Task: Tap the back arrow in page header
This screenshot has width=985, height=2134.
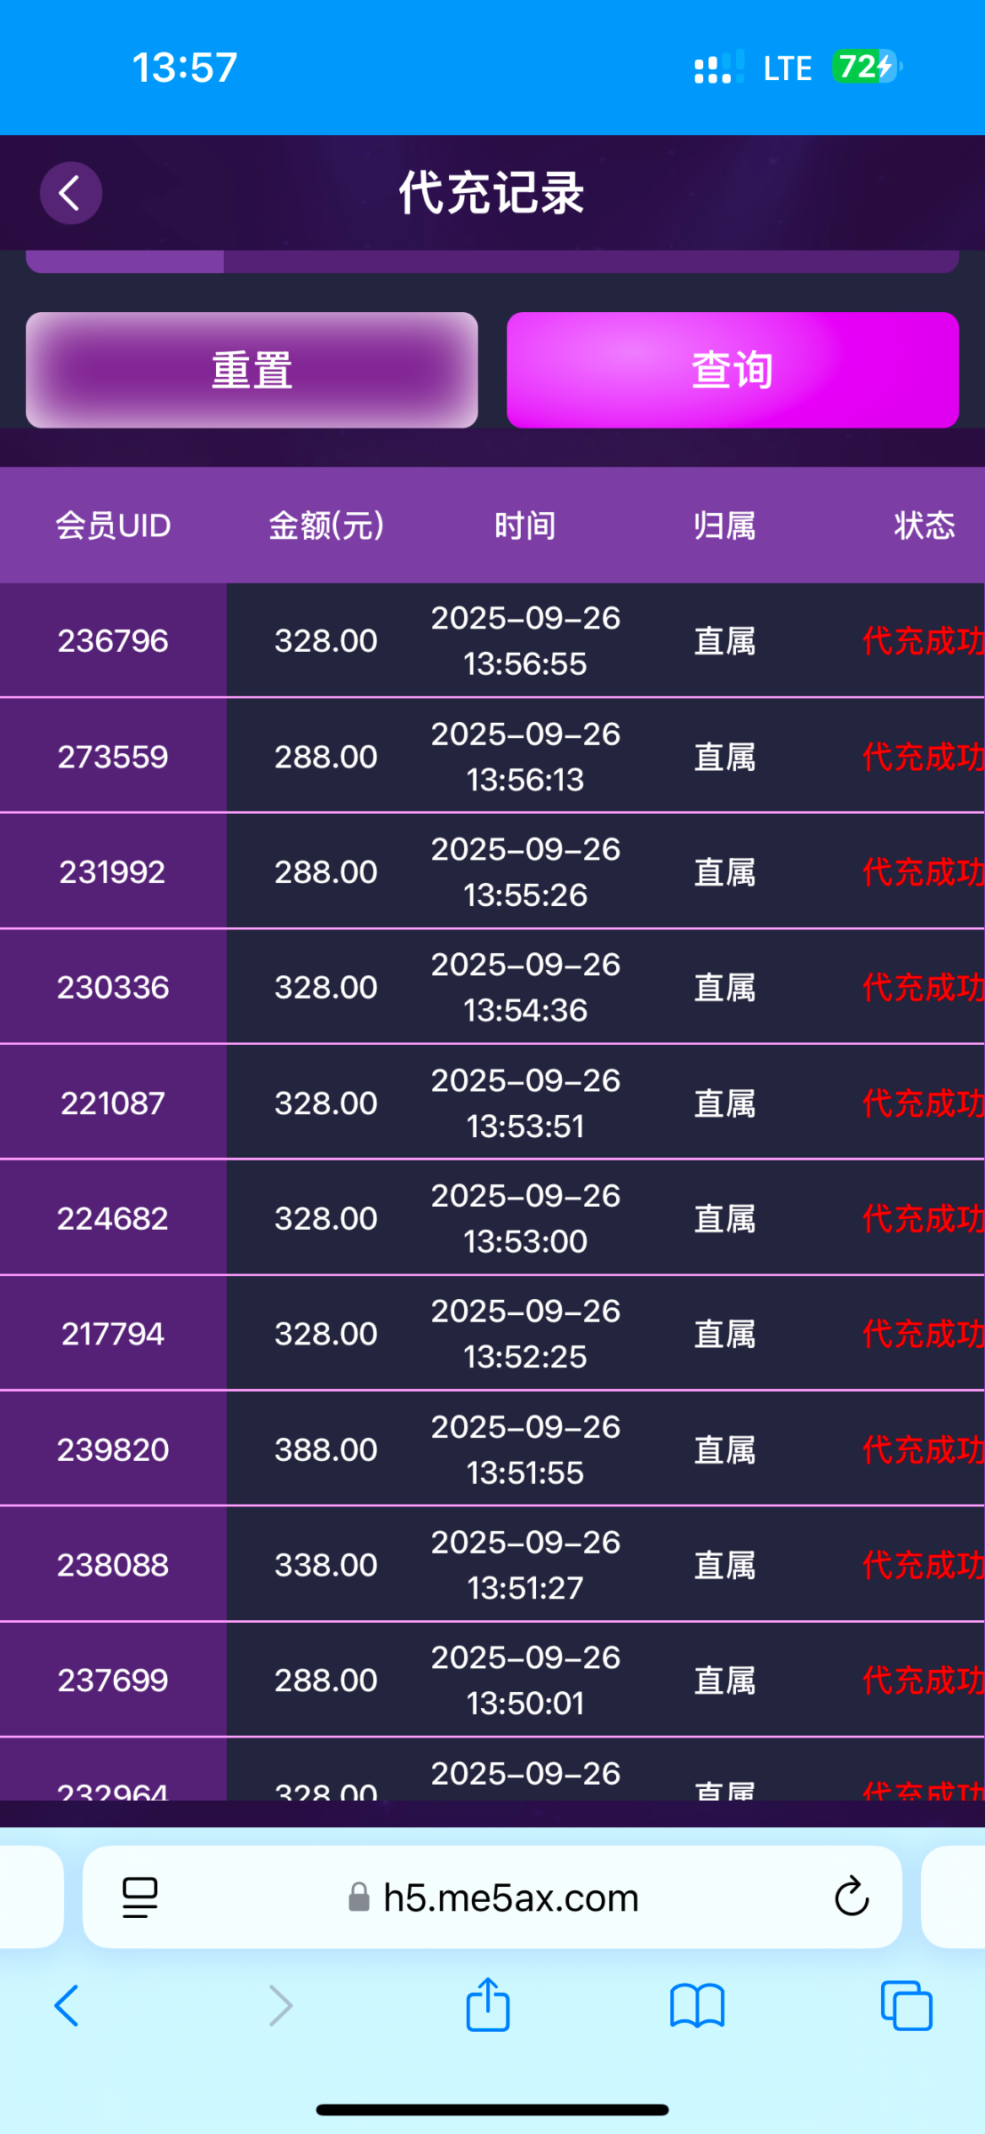Action: pyautogui.click(x=70, y=193)
